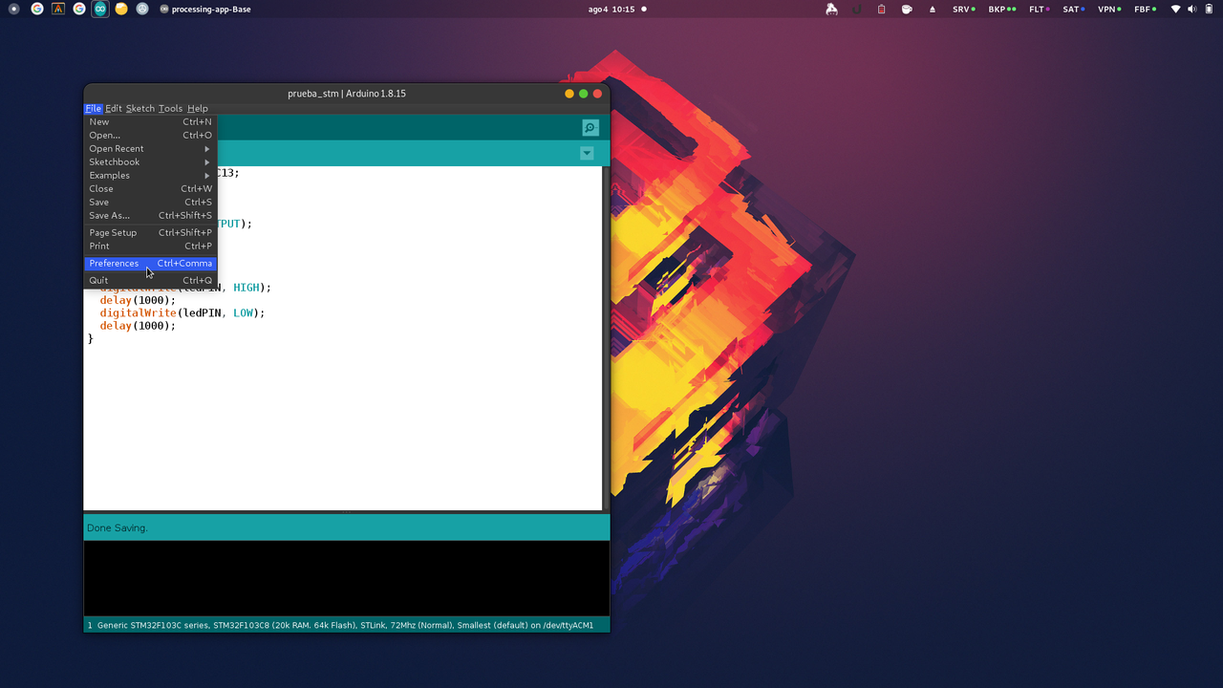Open the Edit menu

tap(114, 108)
